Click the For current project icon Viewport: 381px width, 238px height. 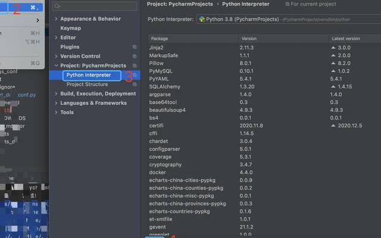pyautogui.click(x=288, y=4)
